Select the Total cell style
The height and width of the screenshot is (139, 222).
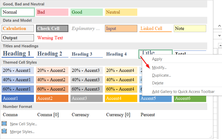click(190, 53)
